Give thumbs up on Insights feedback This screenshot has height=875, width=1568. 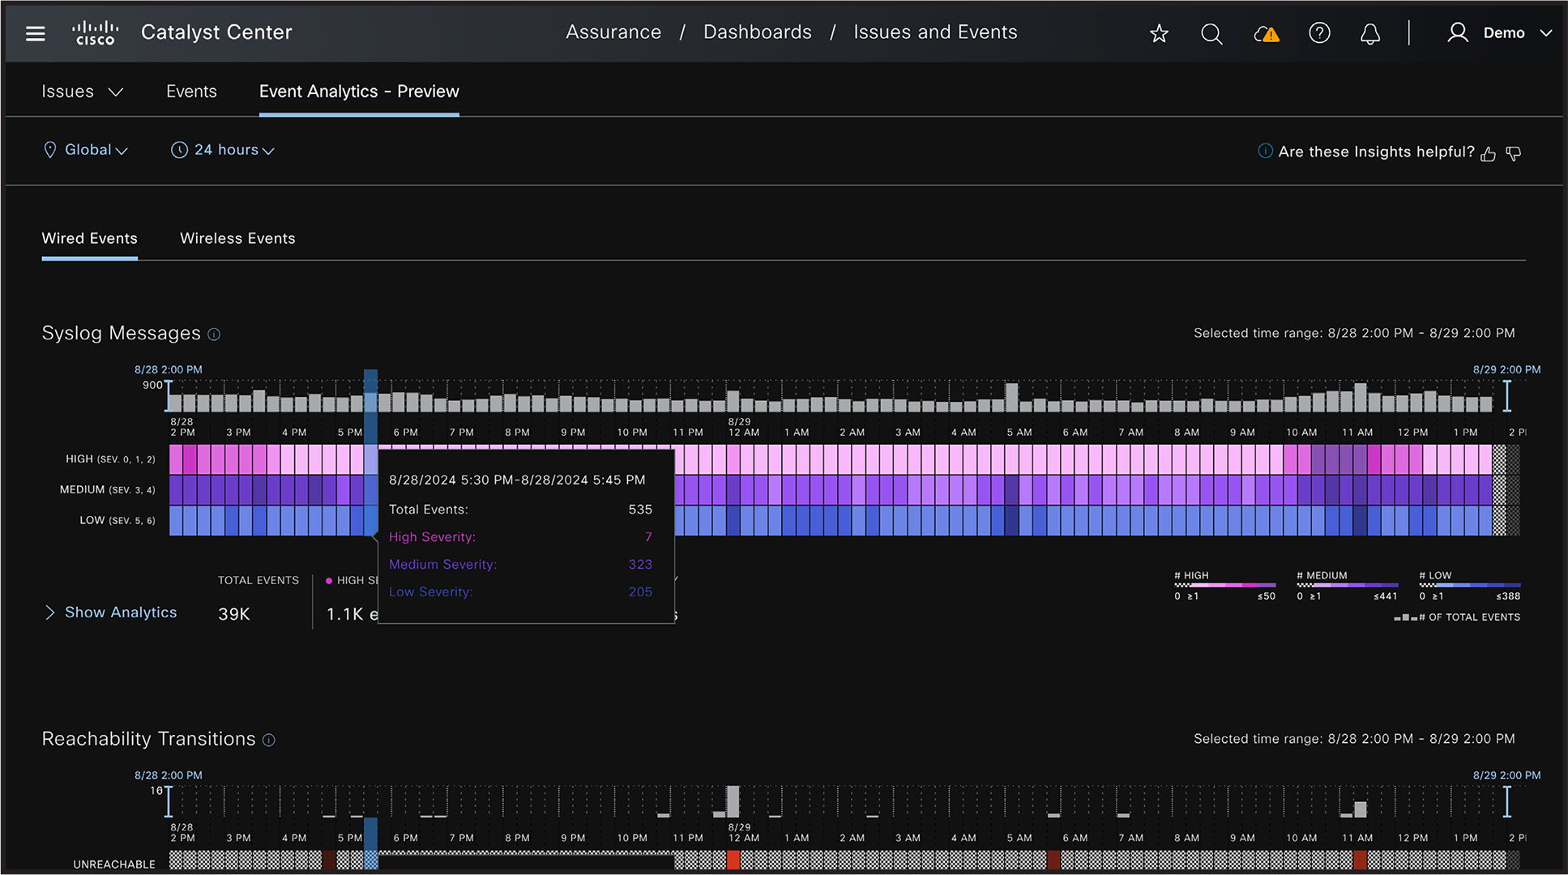pos(1489,153)
